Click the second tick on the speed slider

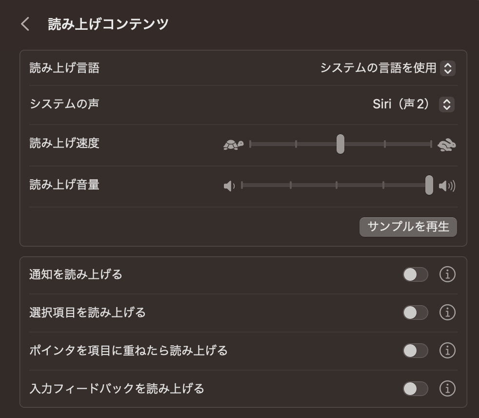[296, 144]
